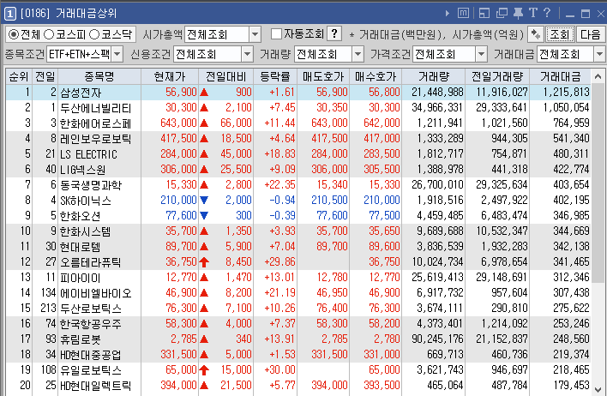This screenshot has height=396, width=607.
Task: Select the SK하이닉스 stock name
Action: coord(86,201)
